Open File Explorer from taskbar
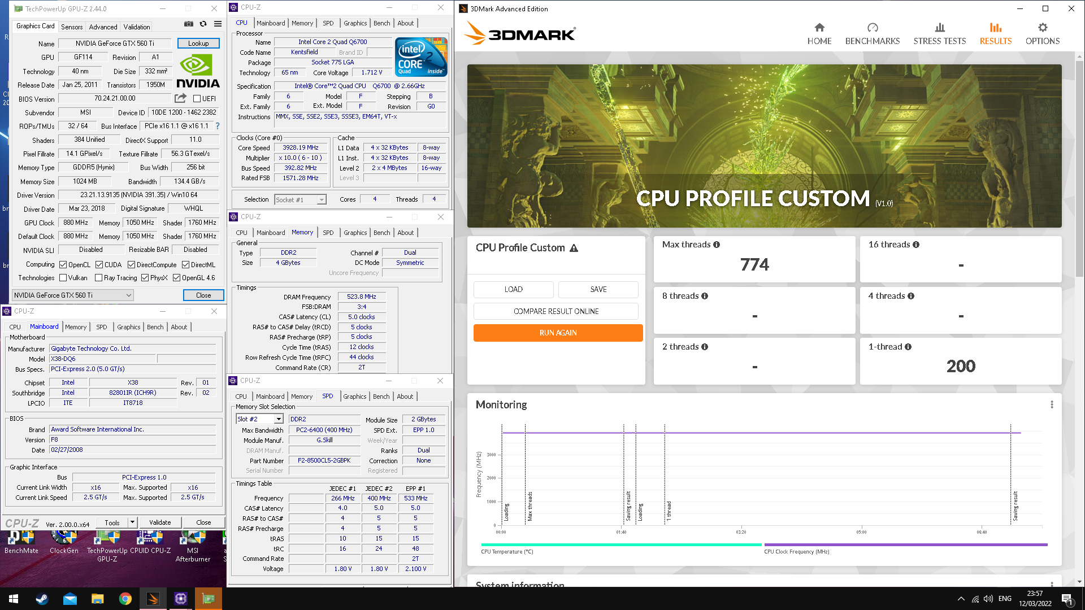This screenshot has width=1085, height=610. tap(98, 599)
